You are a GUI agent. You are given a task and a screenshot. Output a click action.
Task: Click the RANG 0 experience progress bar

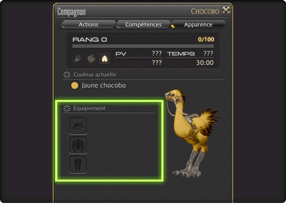[143, 46]
